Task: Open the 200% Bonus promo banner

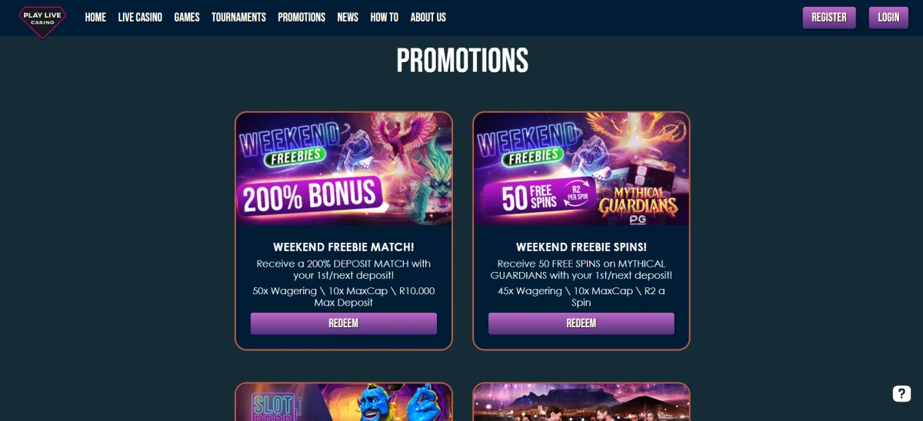Action: (x=344, y=169)
